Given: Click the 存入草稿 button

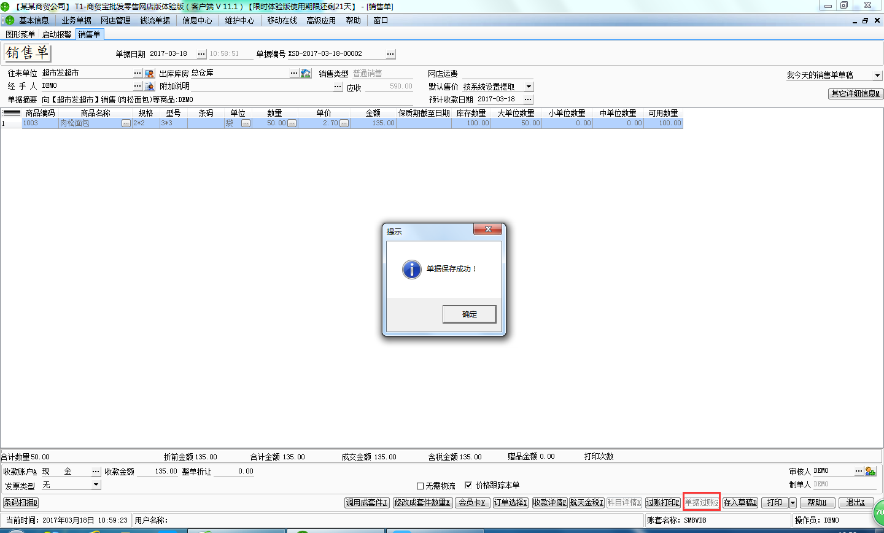Looking at the screenshot, I should [x=740, y=503].
